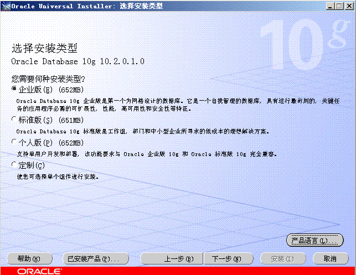Click the (652MB) size beside 个人版
Image resolution: width=356 pixels, height=275 pixels.
click(x=71, y=143)
